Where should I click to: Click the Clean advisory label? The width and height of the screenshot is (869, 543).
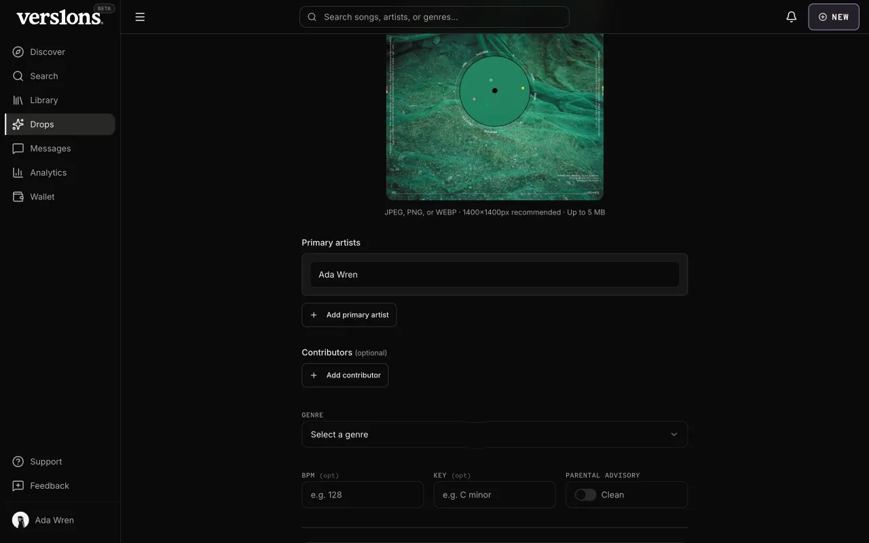pos(612,495)
